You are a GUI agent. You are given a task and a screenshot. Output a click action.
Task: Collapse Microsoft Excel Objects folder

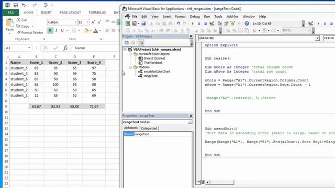point(130,54)
